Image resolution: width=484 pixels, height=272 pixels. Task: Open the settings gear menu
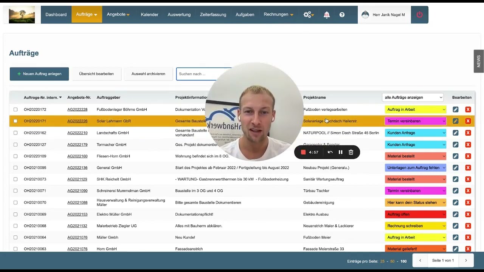pyautogui.click(x=309, y=15)
